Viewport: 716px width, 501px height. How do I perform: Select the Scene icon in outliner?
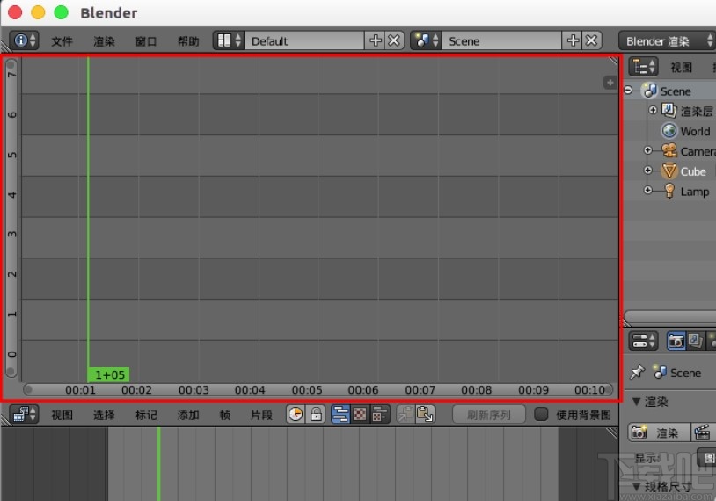649,91
